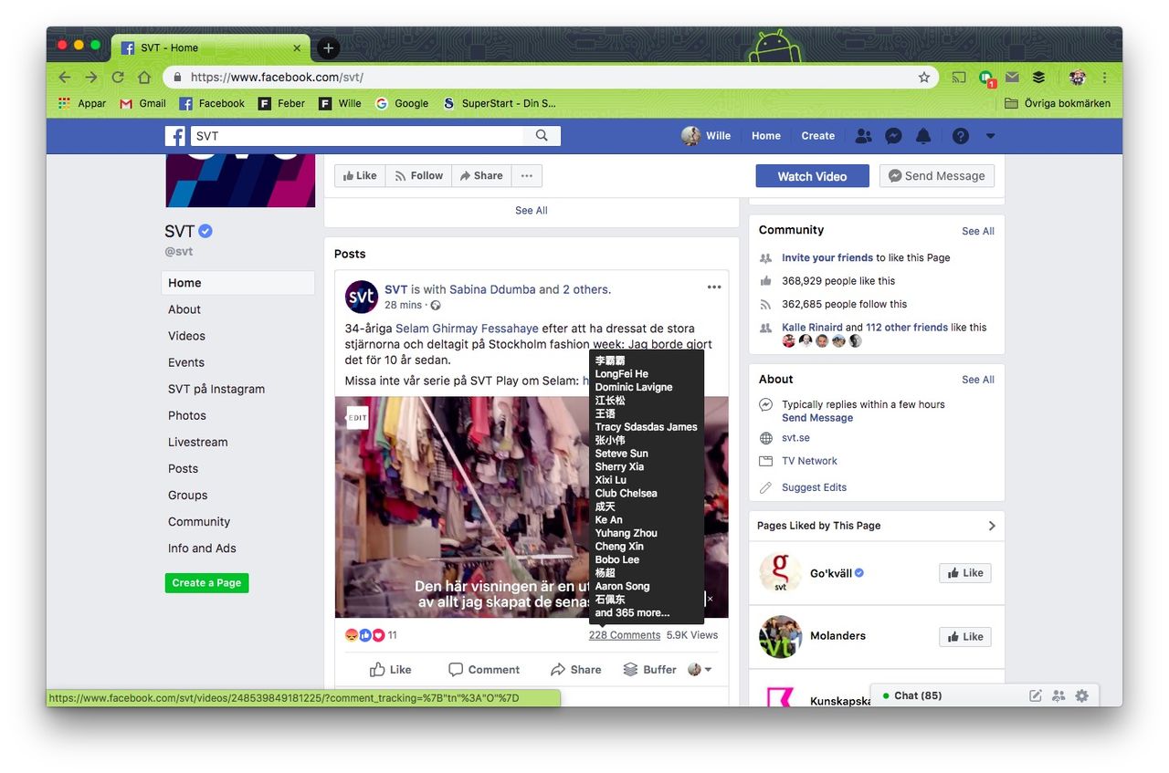Viewport: 1169px width, 773px height.
Task: Open a new tab with the plus button
Action: [328, 48]
